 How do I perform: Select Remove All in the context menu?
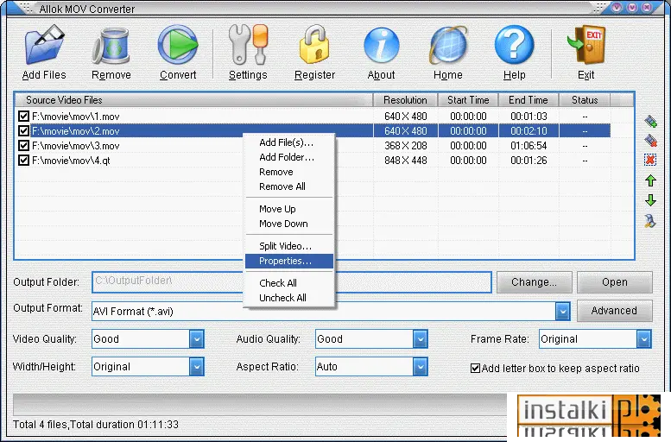(x=288, y=186)
